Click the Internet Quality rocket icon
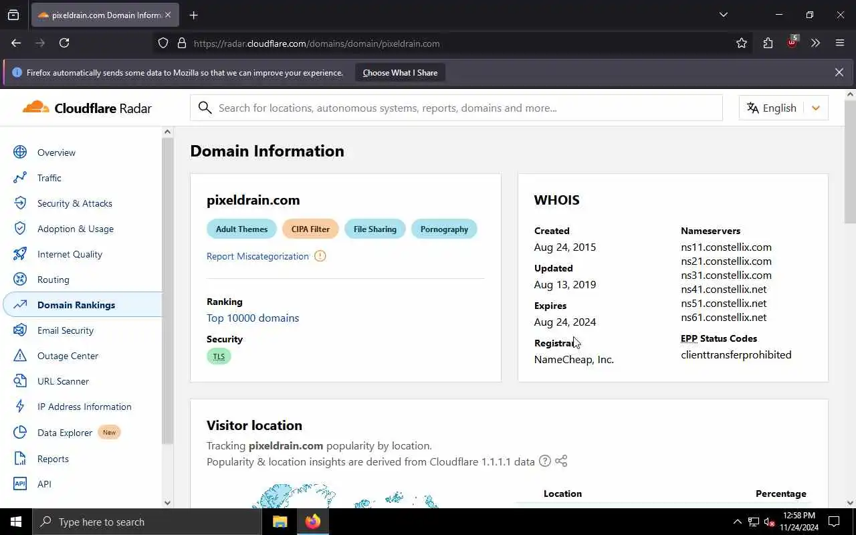The image size is (856, 535). (20, 254)
